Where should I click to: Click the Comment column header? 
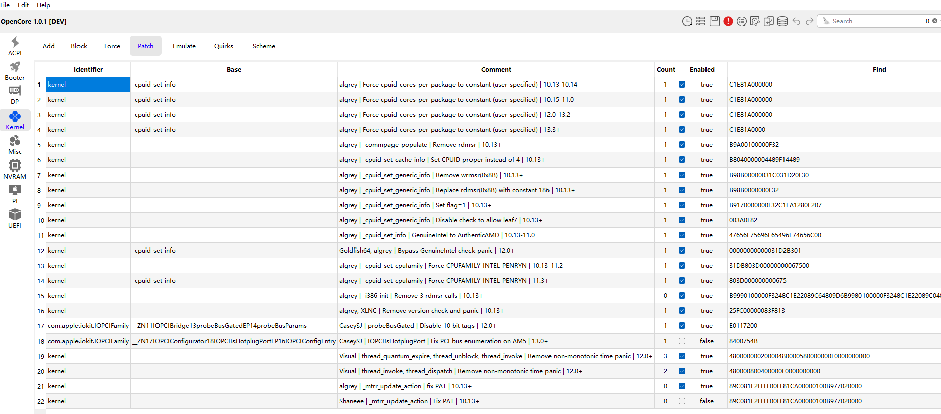tap(496, 70)
